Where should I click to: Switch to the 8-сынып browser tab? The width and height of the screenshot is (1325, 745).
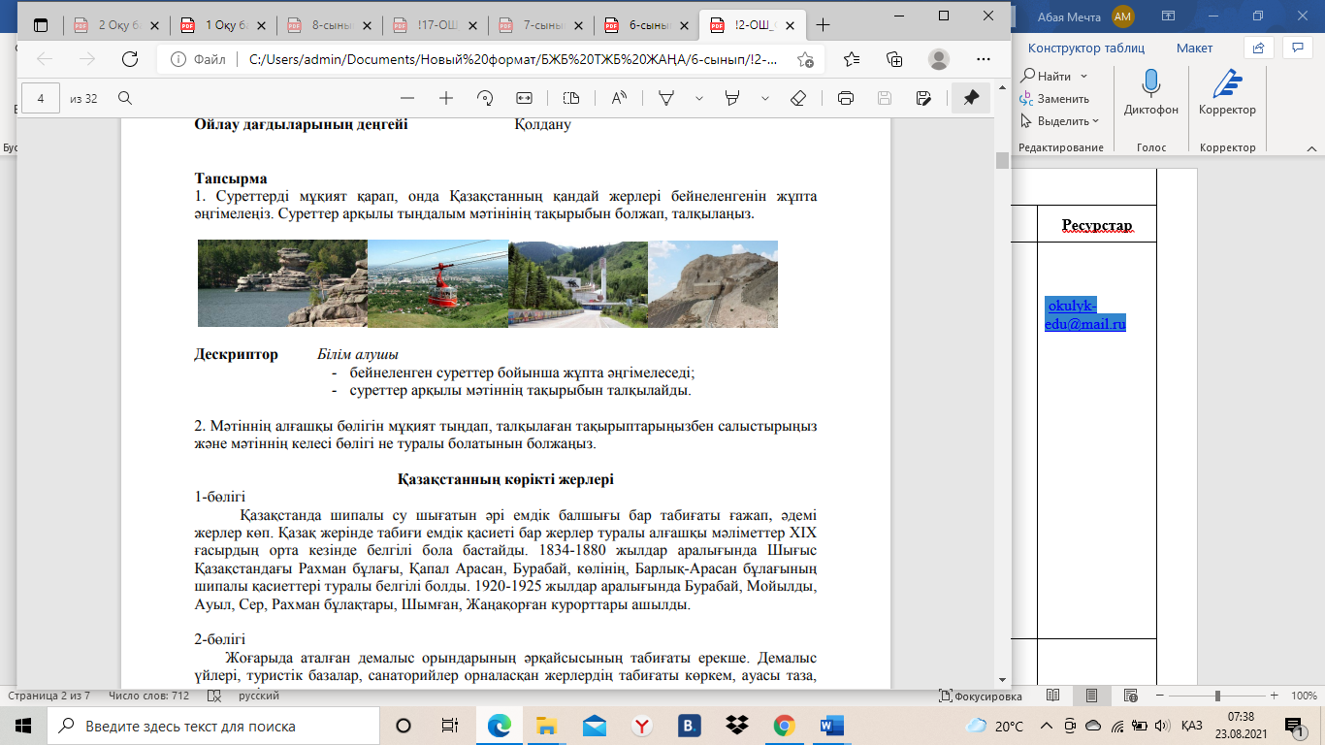point(329,25)
